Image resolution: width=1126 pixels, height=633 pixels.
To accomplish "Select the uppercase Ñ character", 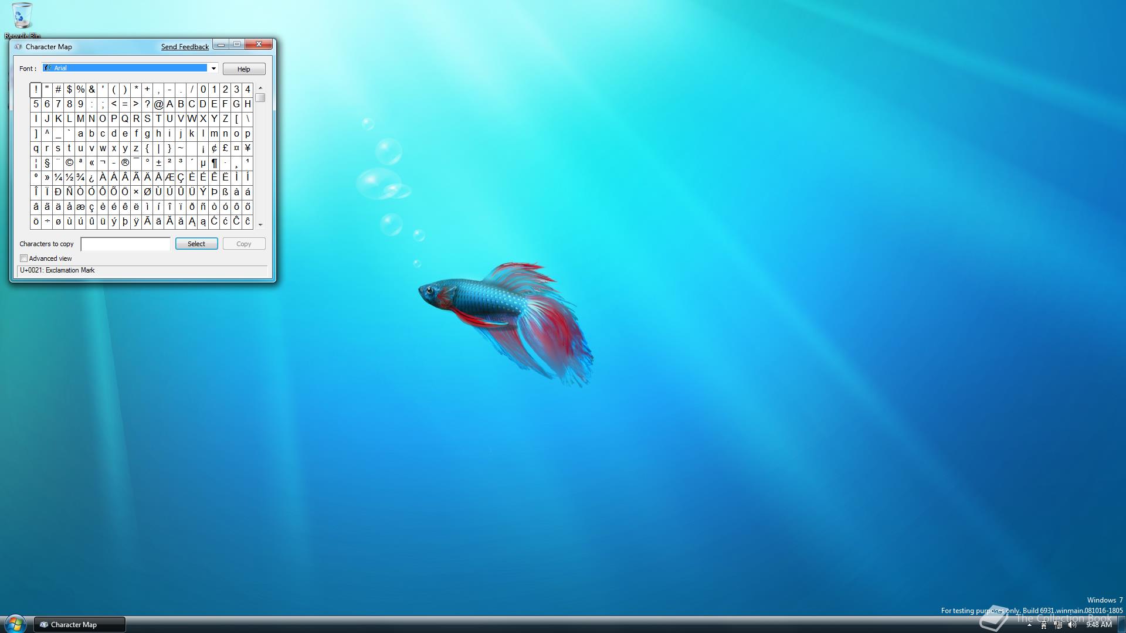I will [69, 192].
